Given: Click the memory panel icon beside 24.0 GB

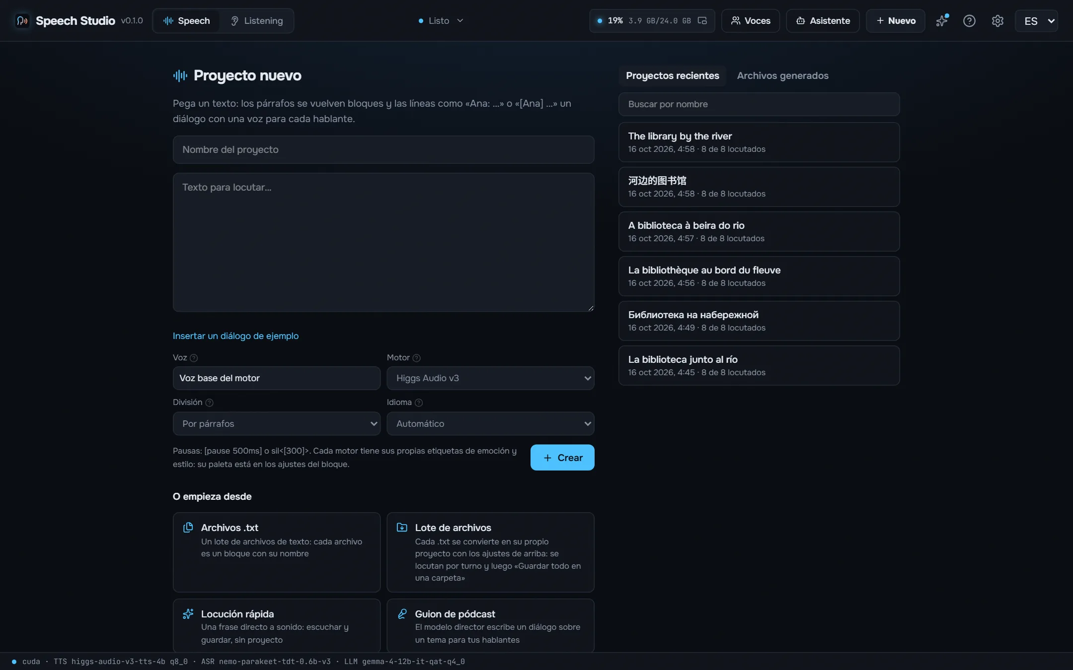Looking at the screenshot, I should pyautogui.click(x=702, y=20).
